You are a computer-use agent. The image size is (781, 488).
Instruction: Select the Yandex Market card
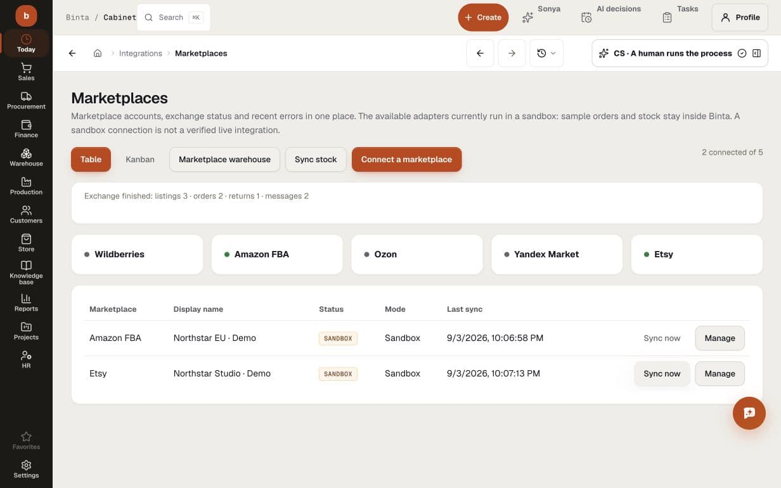coord(557,254)
